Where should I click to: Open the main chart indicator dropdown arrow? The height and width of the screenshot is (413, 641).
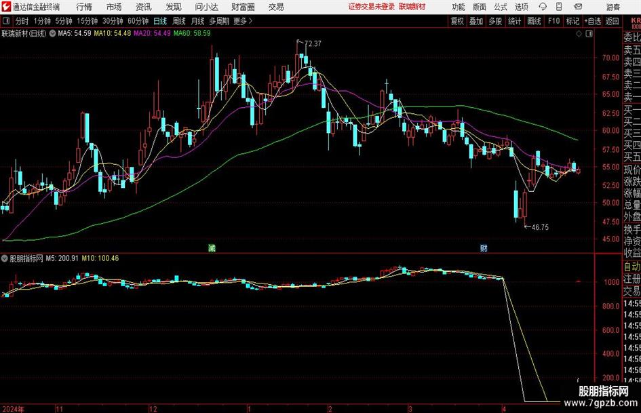[53, 33]
